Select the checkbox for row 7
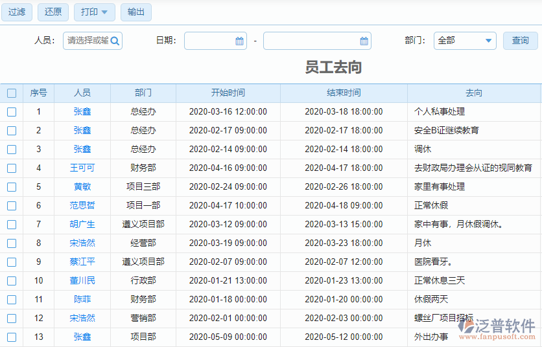Screen dimensions: 542x347 coord(12,225)
